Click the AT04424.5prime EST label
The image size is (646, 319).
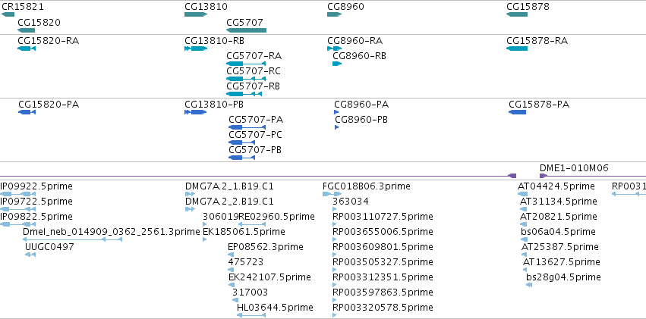coord(556,186)
